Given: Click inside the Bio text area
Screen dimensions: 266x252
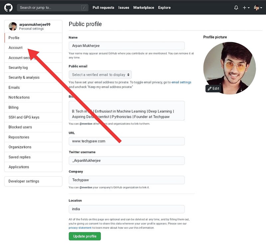Looking at the screenshot, I should click(x=127, y=111).
